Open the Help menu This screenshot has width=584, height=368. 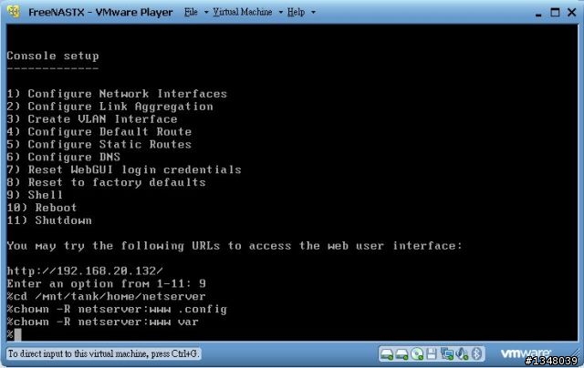point(296,12)
